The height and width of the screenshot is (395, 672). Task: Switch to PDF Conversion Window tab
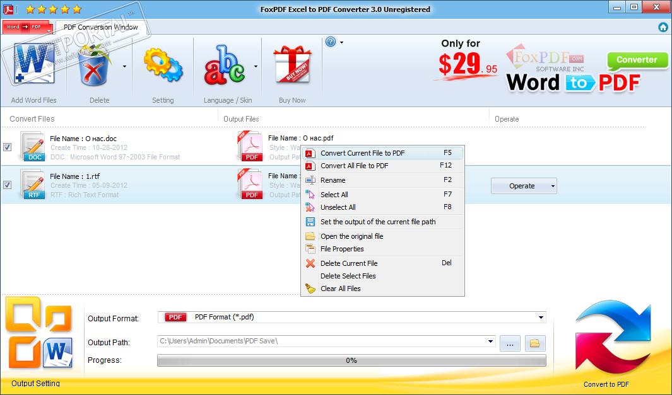[101, 27]
